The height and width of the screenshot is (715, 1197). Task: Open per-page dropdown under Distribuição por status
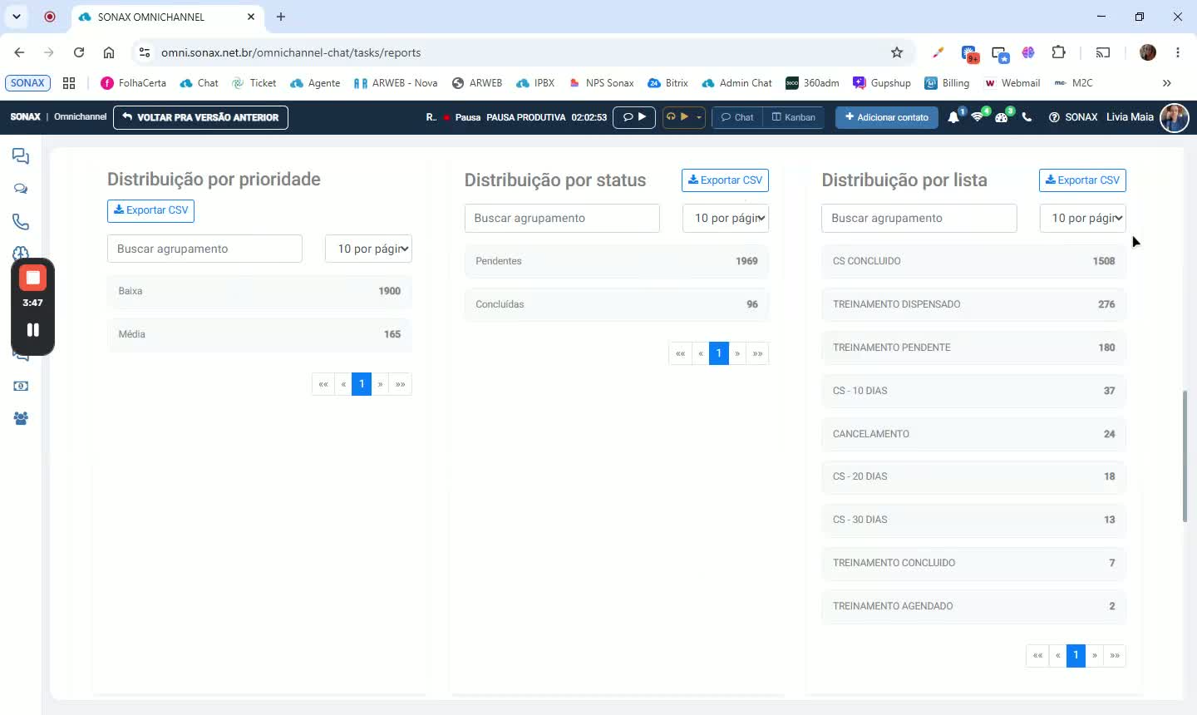pos(726,218)
